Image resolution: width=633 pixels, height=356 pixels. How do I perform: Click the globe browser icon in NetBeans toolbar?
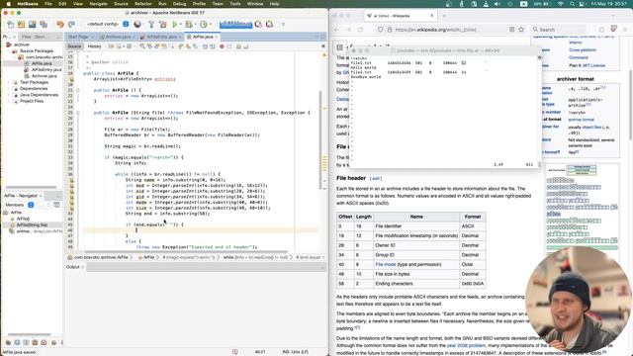(137, 24)
